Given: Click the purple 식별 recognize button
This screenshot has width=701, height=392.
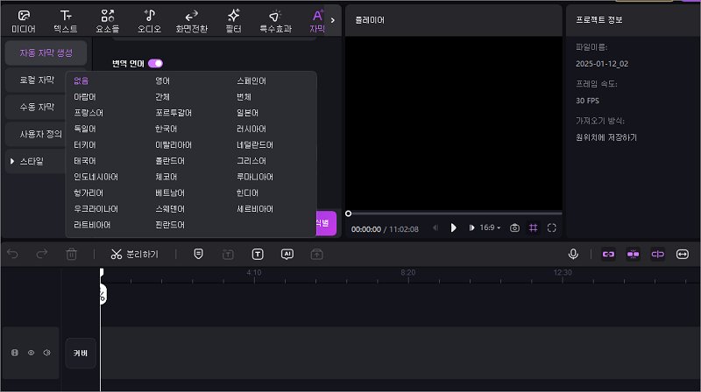Looking at the screenshot, I should pyautogui.click(x=326, y=223).
